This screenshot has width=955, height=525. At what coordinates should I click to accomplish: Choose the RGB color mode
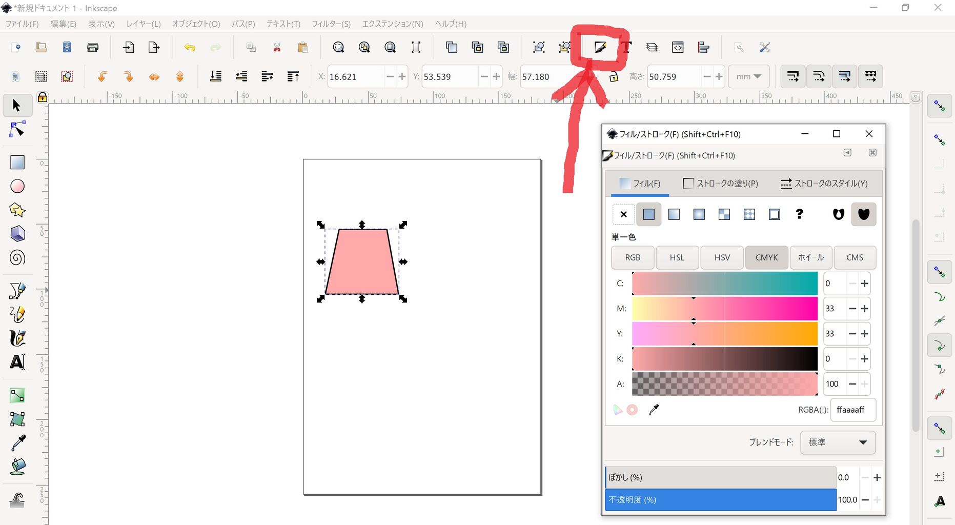tap(633, 258)
